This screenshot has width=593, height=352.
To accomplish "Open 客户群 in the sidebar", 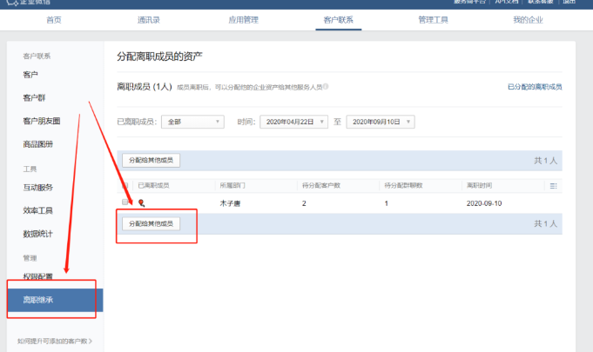I will 34,98.
